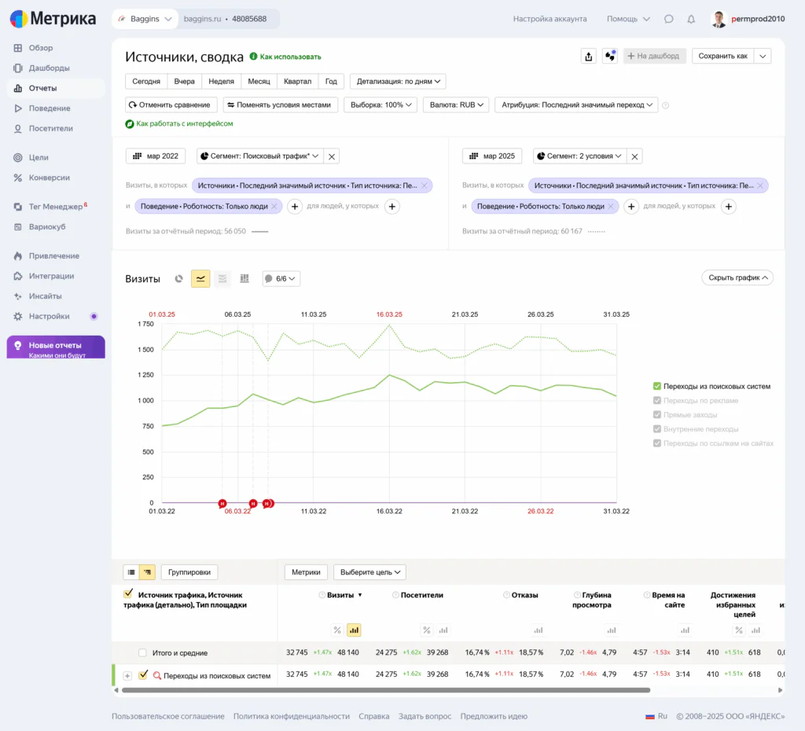Open the chat messages icon
The image size is (805, 731).
pyautogui.click(x=668, y=19)
